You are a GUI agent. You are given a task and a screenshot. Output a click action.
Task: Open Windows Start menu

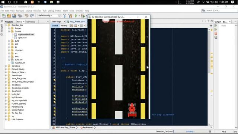click(3, 2)
